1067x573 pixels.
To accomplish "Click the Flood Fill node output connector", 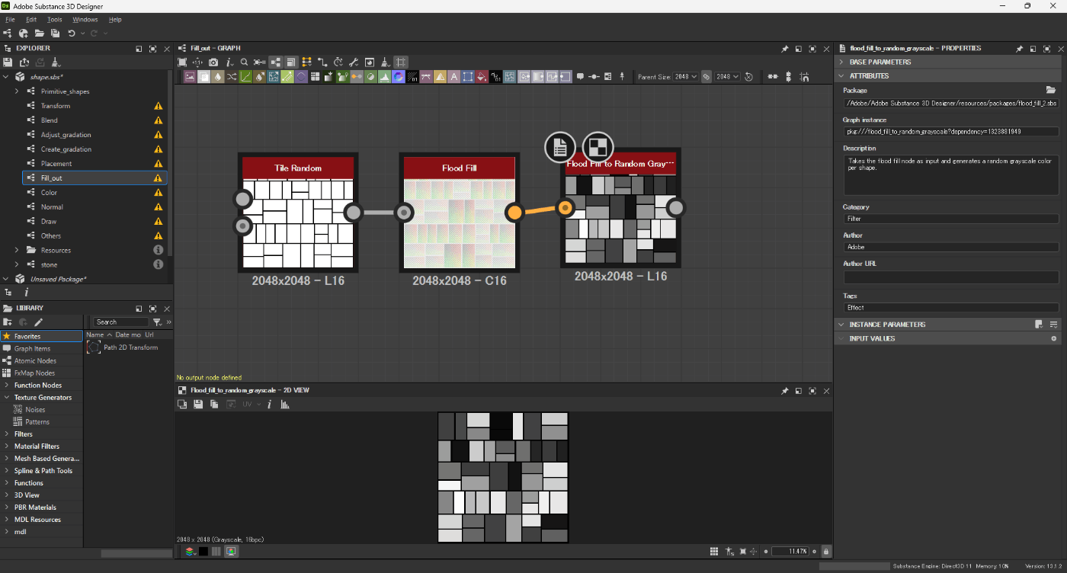I will coord(514,212).
